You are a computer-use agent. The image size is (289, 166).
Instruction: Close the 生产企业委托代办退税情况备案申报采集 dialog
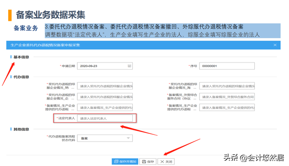[x=275, y=45]
